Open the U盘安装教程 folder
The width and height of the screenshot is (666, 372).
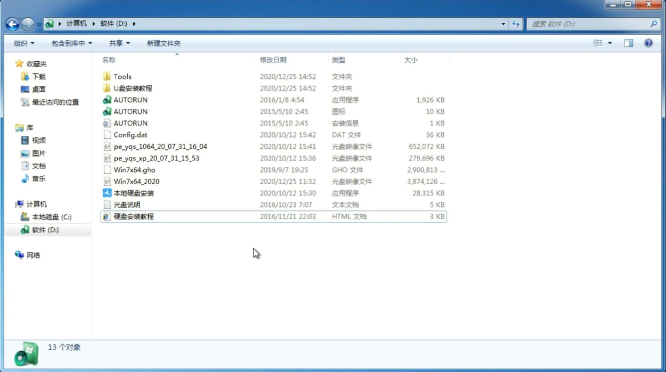click(x=133, y=88)
